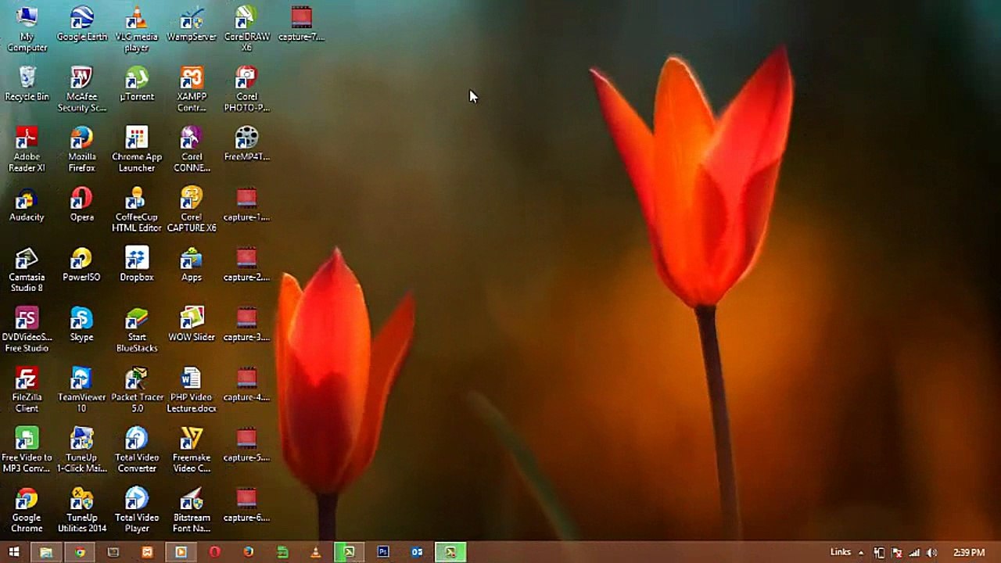Select the Start BlueStacks shortcut

136,330
